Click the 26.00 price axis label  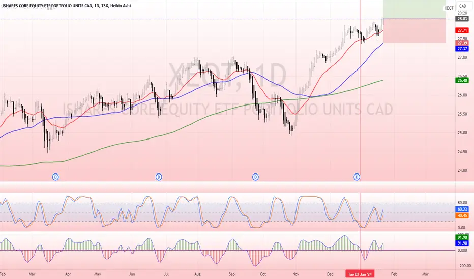tap(462, 95)
